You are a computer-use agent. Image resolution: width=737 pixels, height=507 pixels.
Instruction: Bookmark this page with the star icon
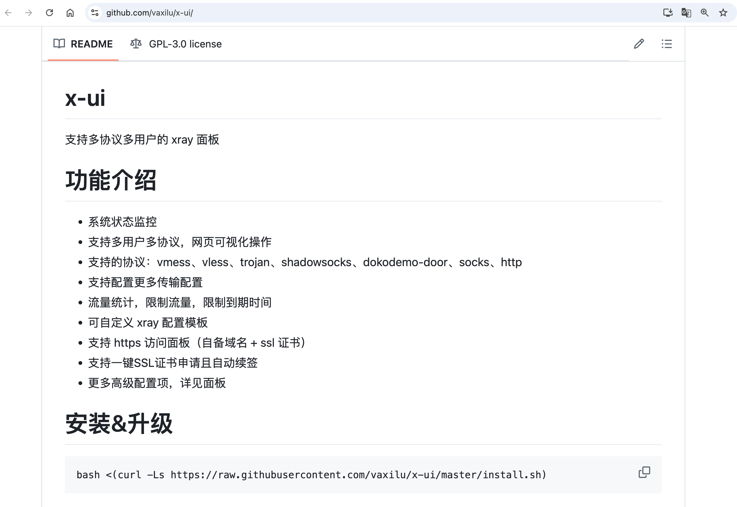coord(723,13)
